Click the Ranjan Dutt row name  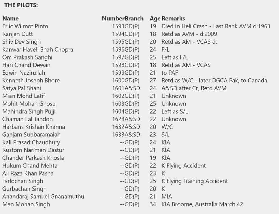tap(18, 34)
